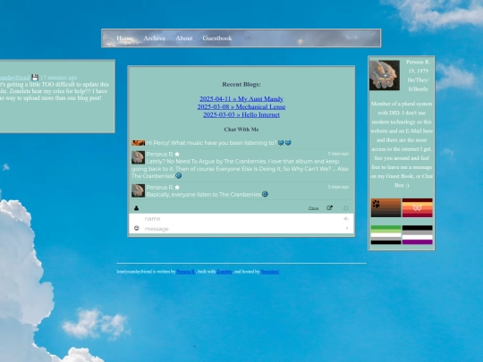Image resolution: width=483 pixels, height=362 pixels.
Task: Click the black, white and purple flag
Action: point(418,235)
